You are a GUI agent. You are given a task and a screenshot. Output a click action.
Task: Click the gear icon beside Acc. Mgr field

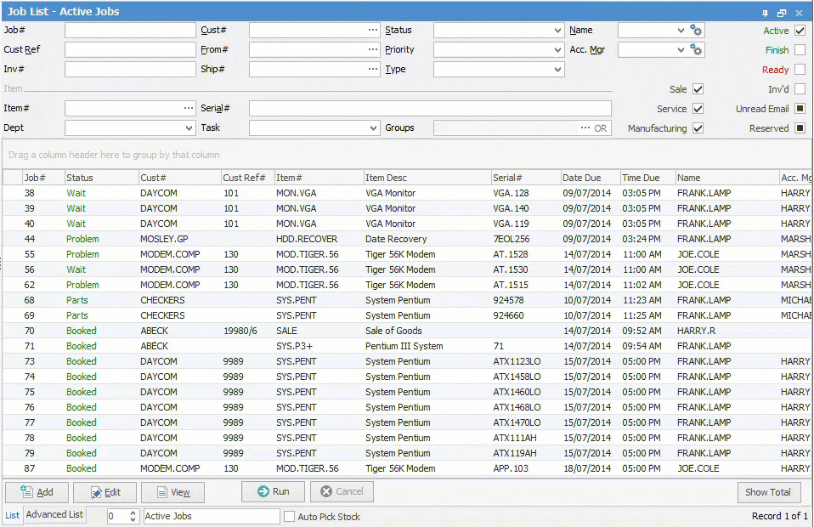(697, 50)
